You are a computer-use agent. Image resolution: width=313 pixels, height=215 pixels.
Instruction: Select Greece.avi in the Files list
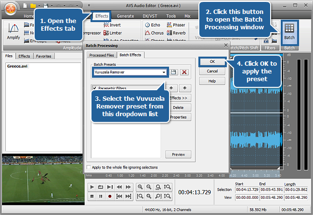(17, 66)
